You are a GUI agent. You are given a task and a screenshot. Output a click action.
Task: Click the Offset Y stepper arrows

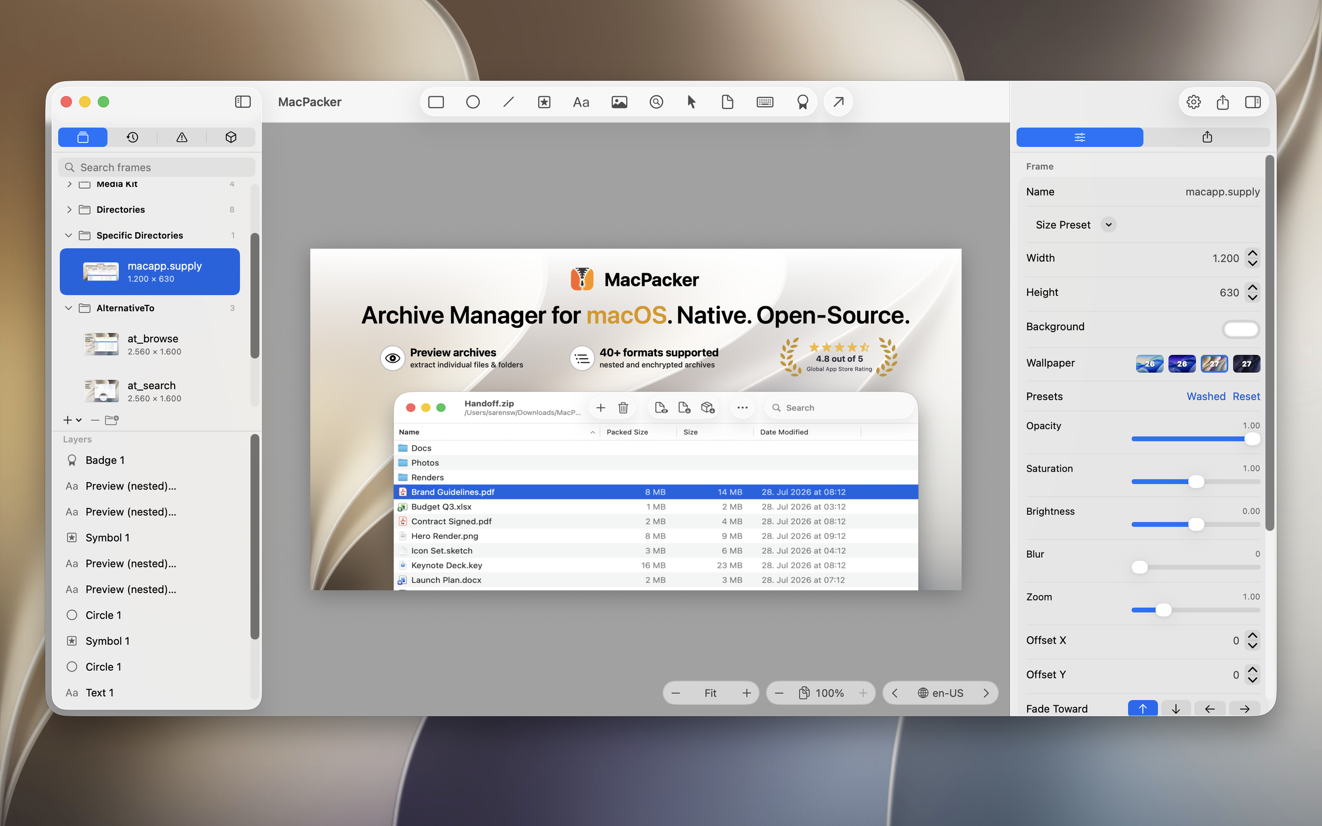[x=1252, y=675]
